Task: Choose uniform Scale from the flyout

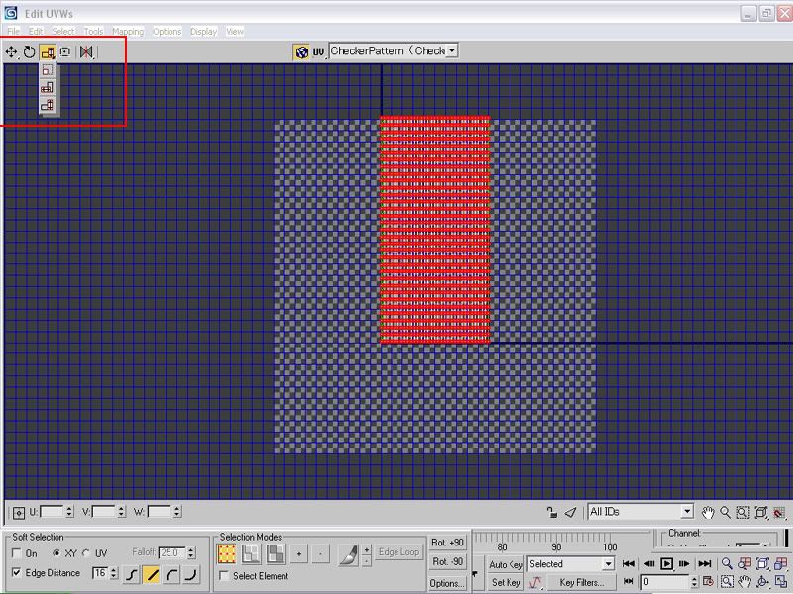Action: point(48,70)
